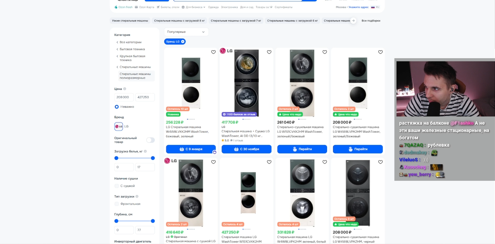Favorite the black W4W8LVPKZHM washer heart icon
The width and height of the screenshot is (495, 244).
point(380,162)
